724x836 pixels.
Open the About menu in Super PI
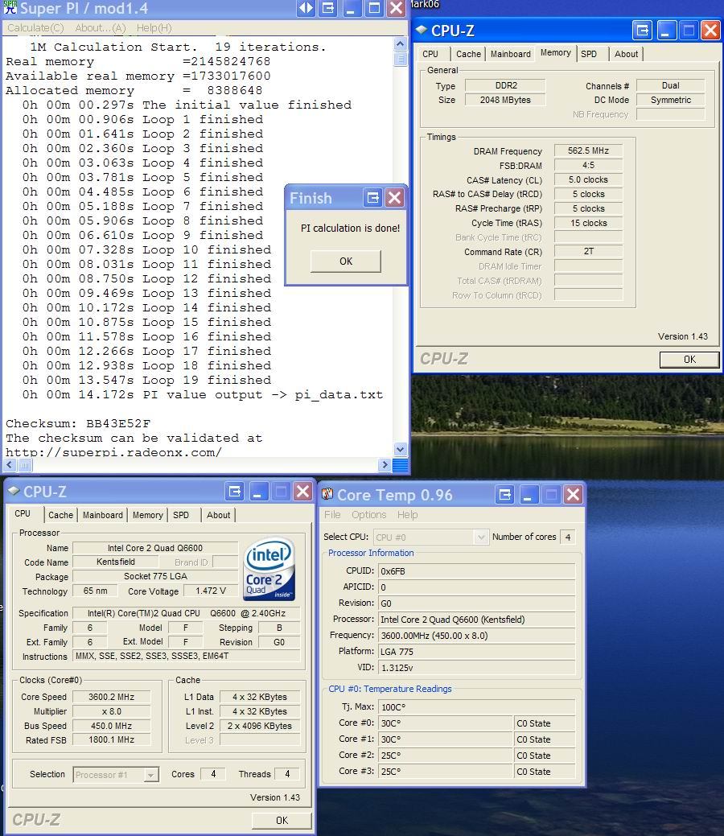point(101,27)
